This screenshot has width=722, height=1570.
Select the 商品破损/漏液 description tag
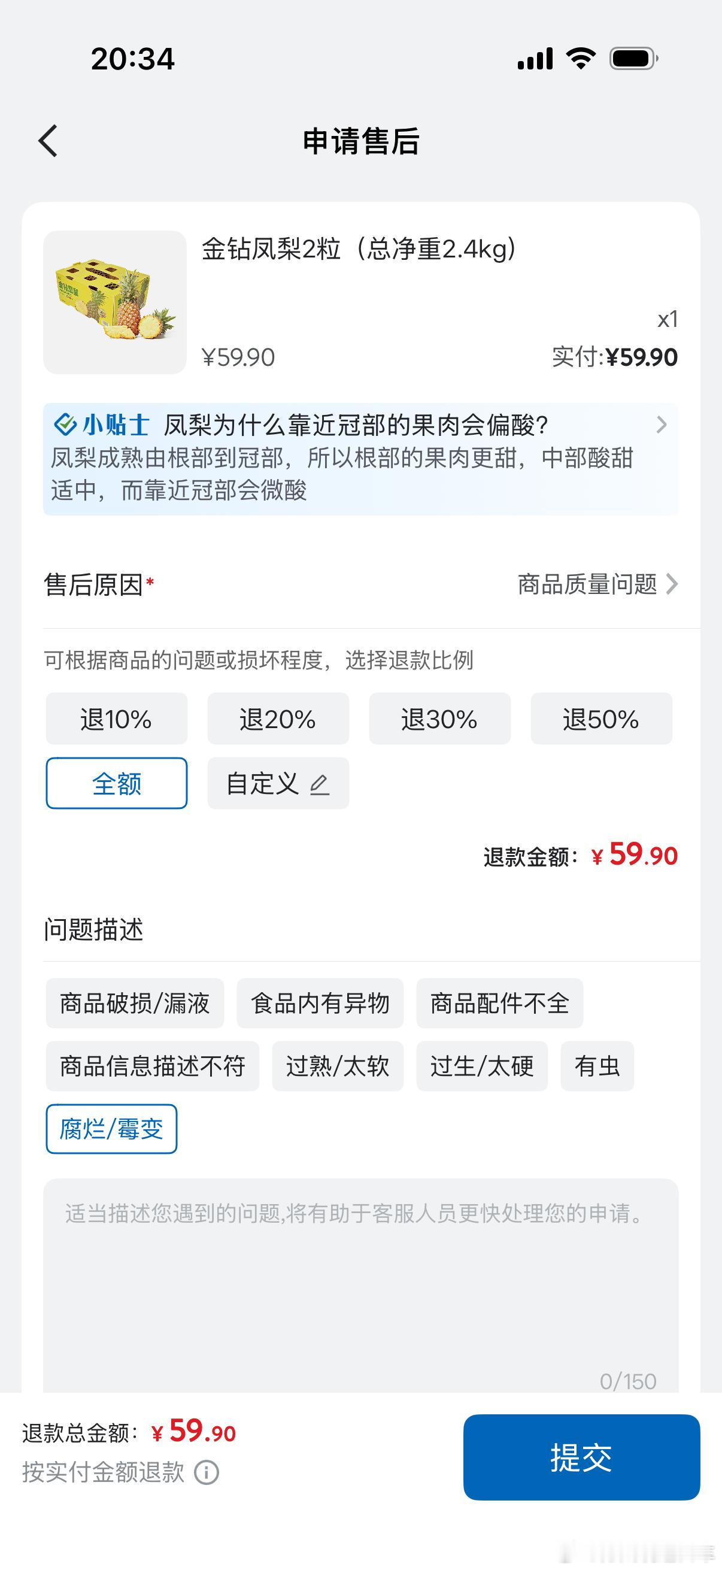click(x=135, y=1003)
